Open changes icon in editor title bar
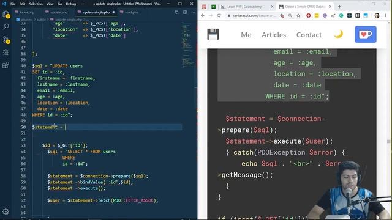This screenshot has height=220, width=392. click(x=177, y=12)
